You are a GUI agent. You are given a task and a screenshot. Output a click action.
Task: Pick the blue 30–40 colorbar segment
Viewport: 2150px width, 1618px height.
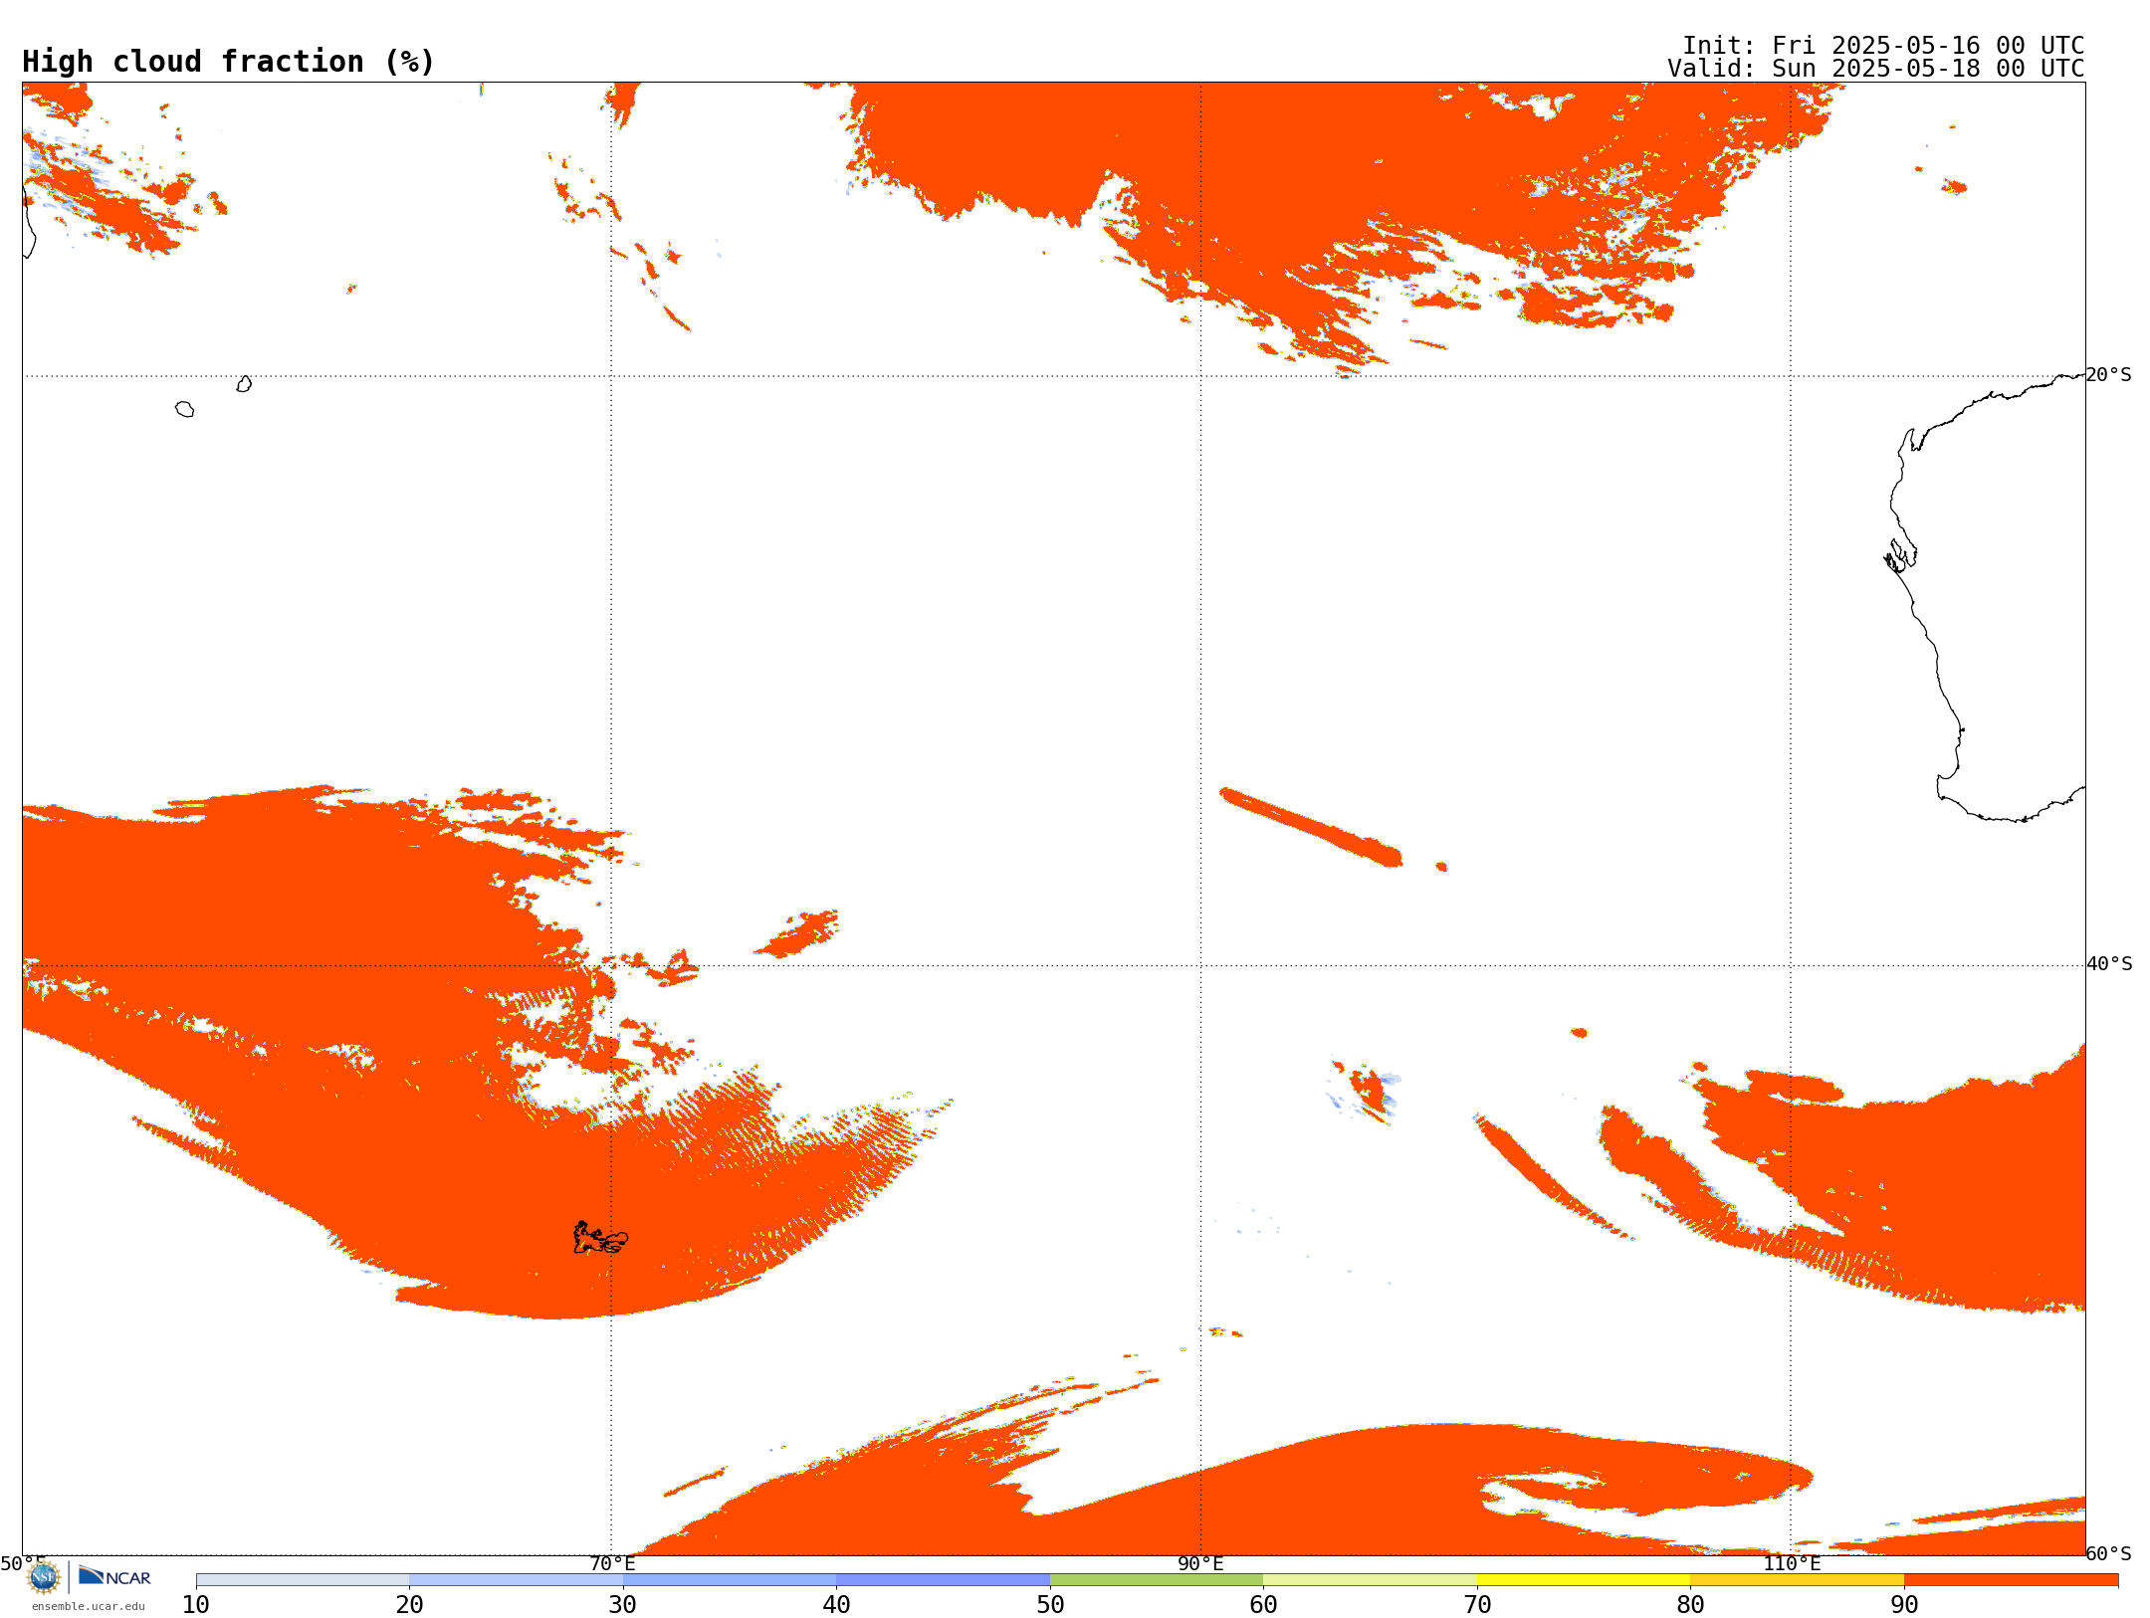coord(730,1579)
